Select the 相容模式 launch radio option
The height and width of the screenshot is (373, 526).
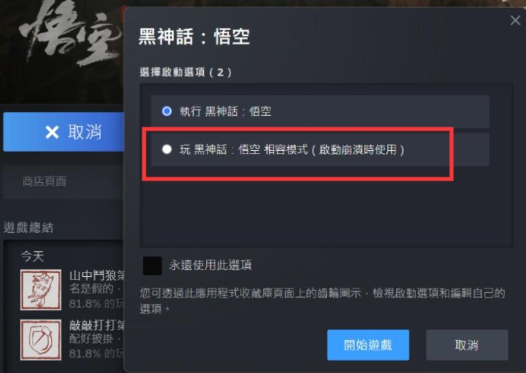coord(167,149)
